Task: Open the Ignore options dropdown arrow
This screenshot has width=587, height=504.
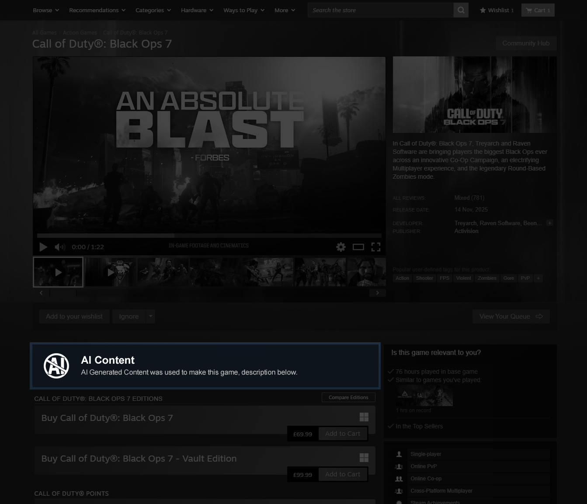Action: (x=150, y=316)
